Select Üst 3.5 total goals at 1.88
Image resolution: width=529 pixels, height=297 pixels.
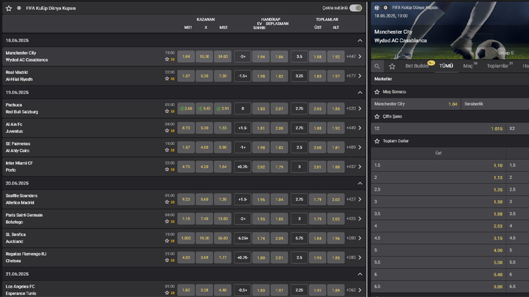[439, 214]
